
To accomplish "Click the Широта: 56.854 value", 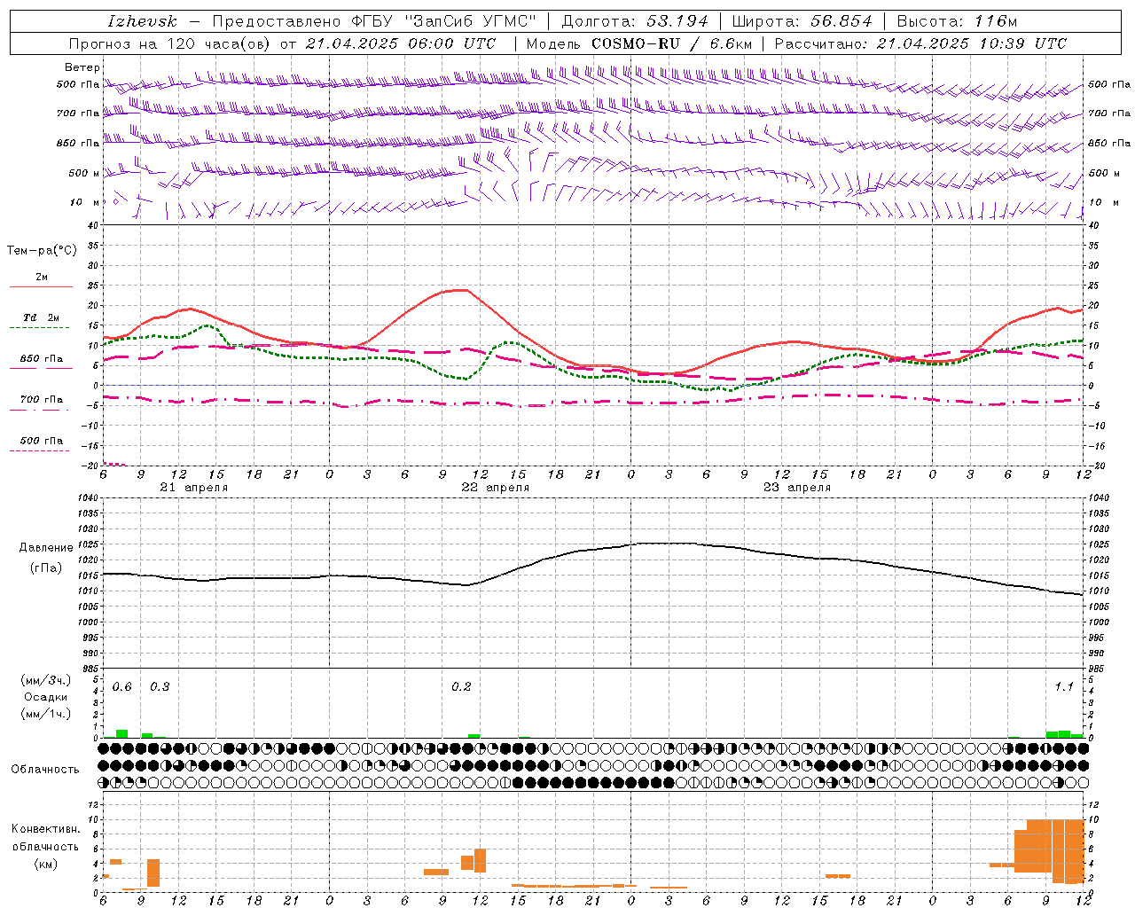I will click(802, 21).
